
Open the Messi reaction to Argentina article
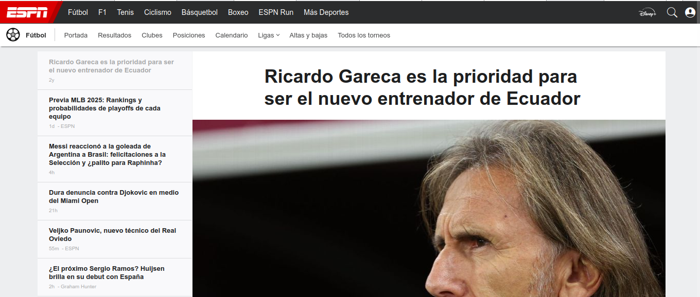tap(107, 155)
